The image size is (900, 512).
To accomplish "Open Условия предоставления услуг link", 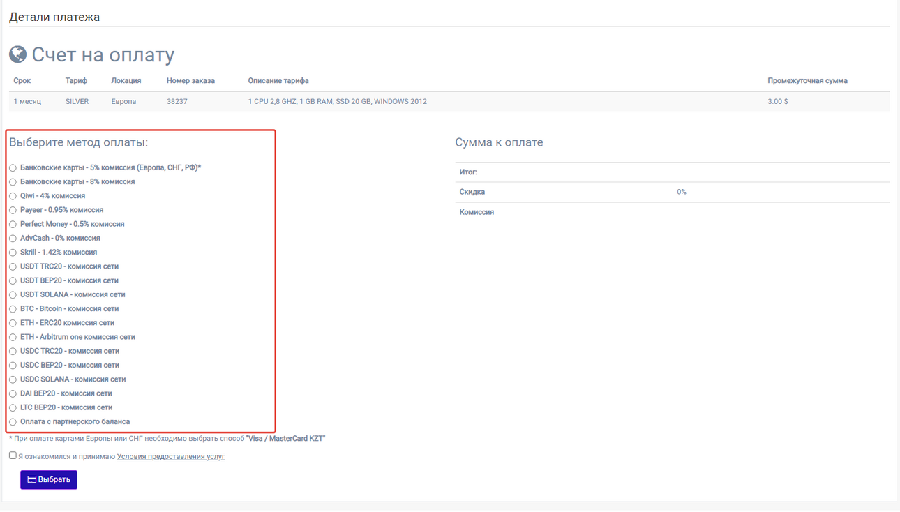I will click(x=171, y=457).
